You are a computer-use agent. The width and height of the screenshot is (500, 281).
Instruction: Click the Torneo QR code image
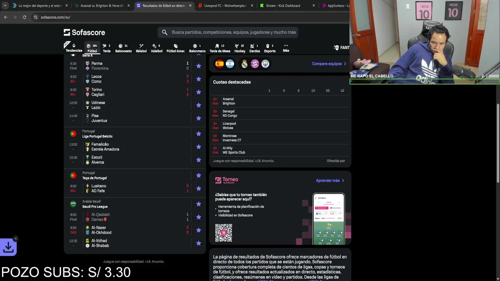click(223, 233)
